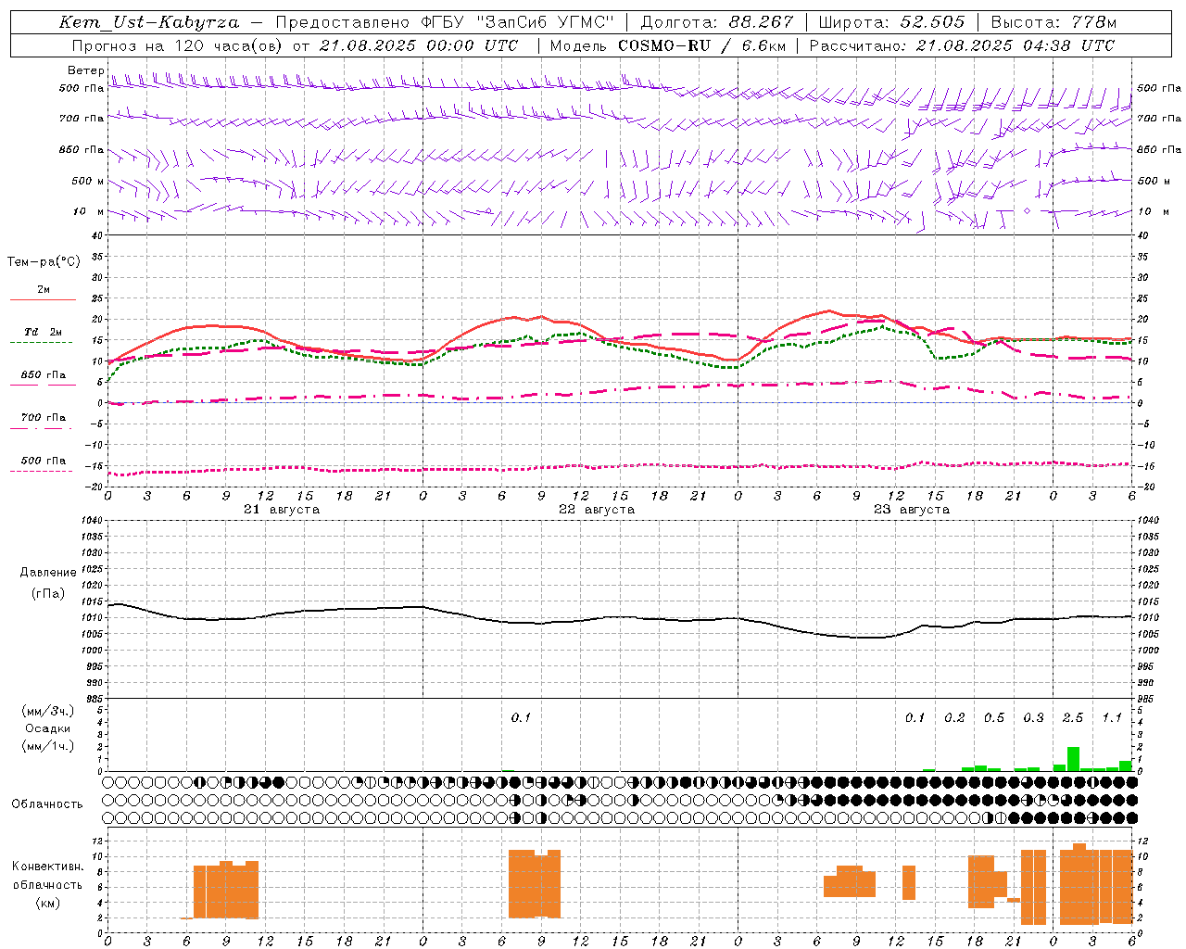Click the orange convective cloud block on 22 августа

pyautogui.click(x=535, y=884)
